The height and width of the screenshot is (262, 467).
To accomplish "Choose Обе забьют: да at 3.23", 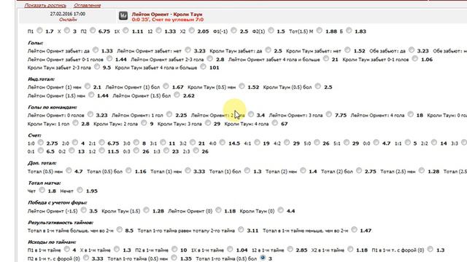I will 412,50.
